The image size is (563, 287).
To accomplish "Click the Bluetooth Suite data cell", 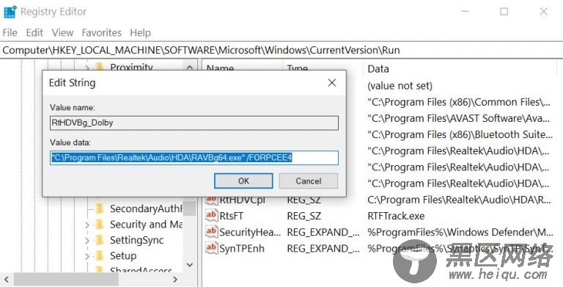I will pos(460,134).
